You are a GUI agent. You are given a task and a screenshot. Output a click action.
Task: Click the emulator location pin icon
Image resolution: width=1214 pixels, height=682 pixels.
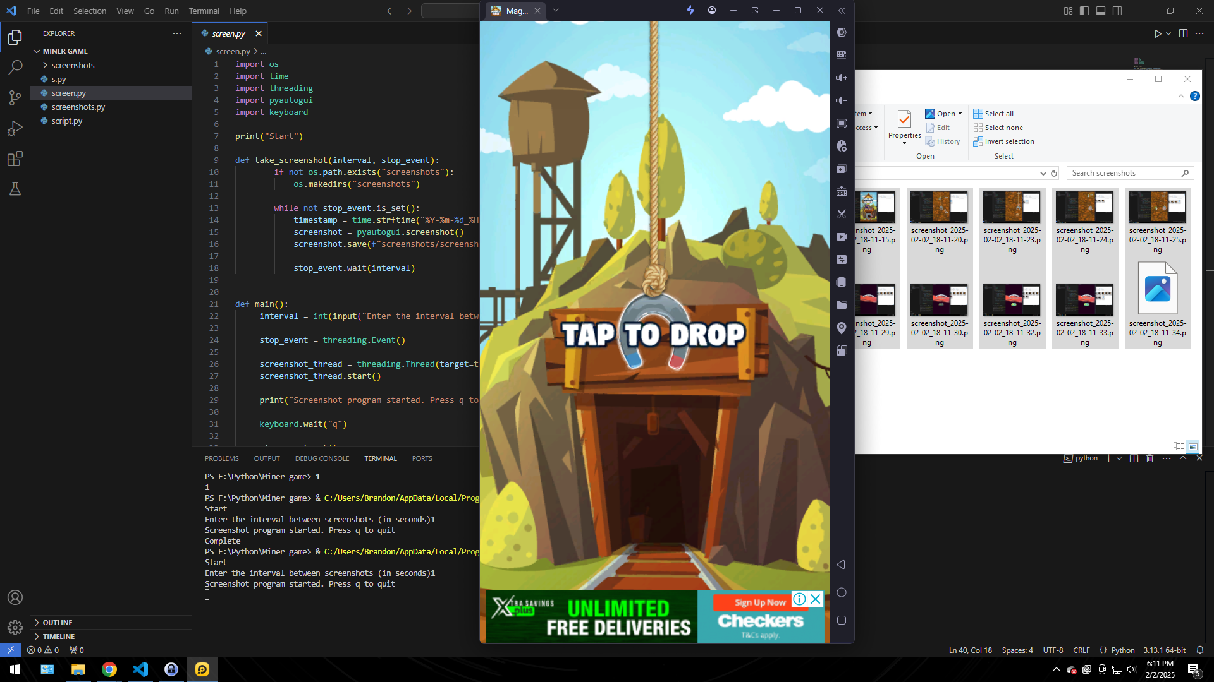tap(842, 328)
